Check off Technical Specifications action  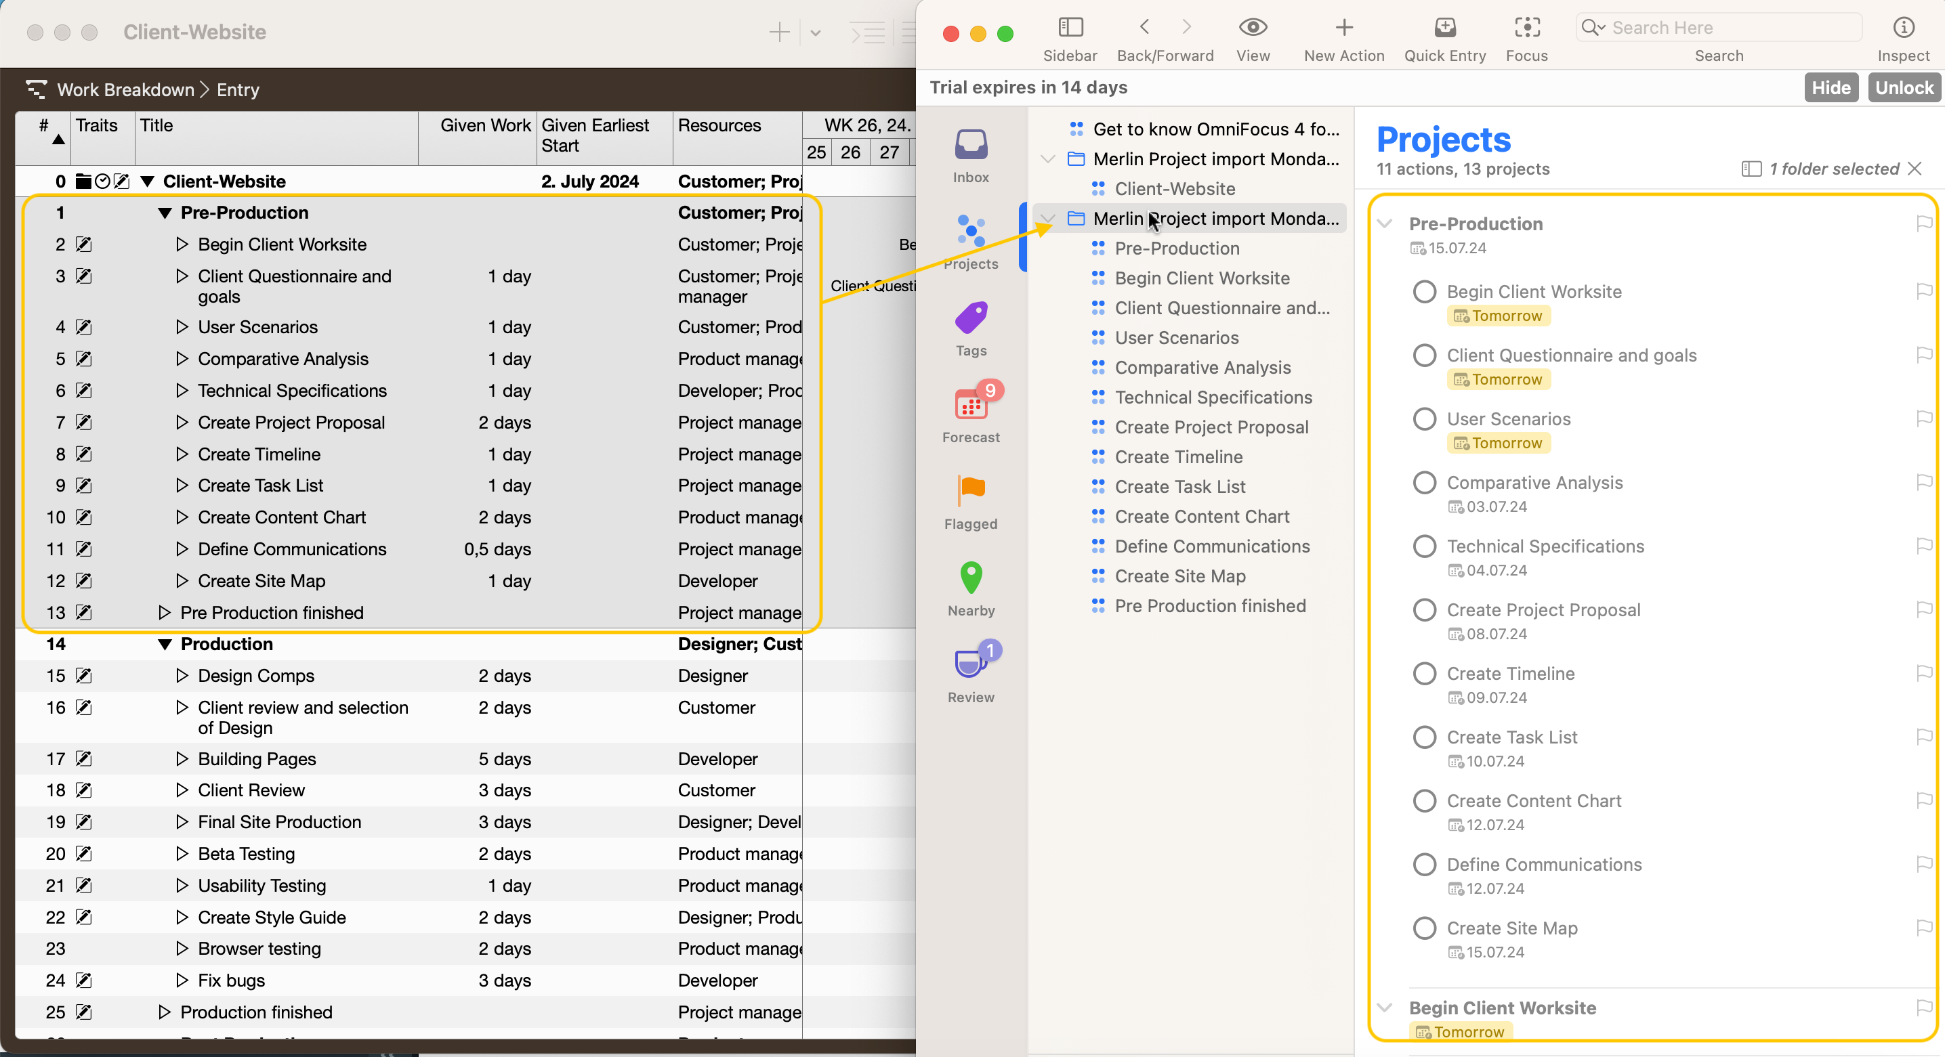click(x=1424, y=546)
